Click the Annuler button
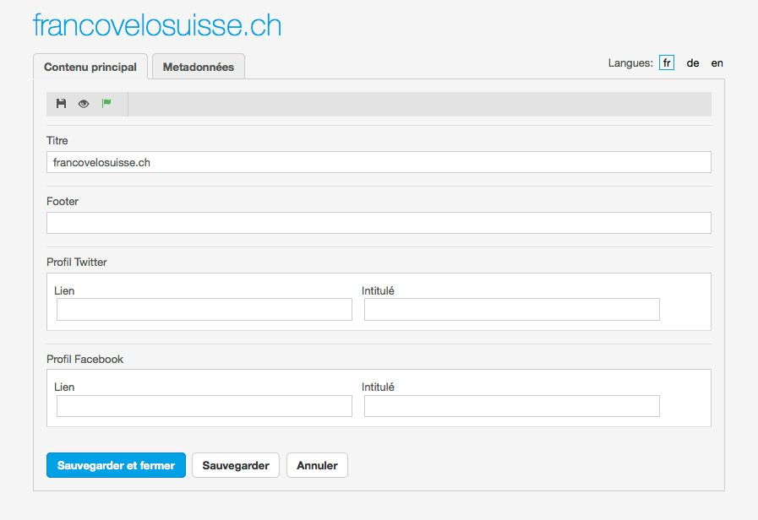The width and height of the screenshot is (758, 520). (317, 465)
